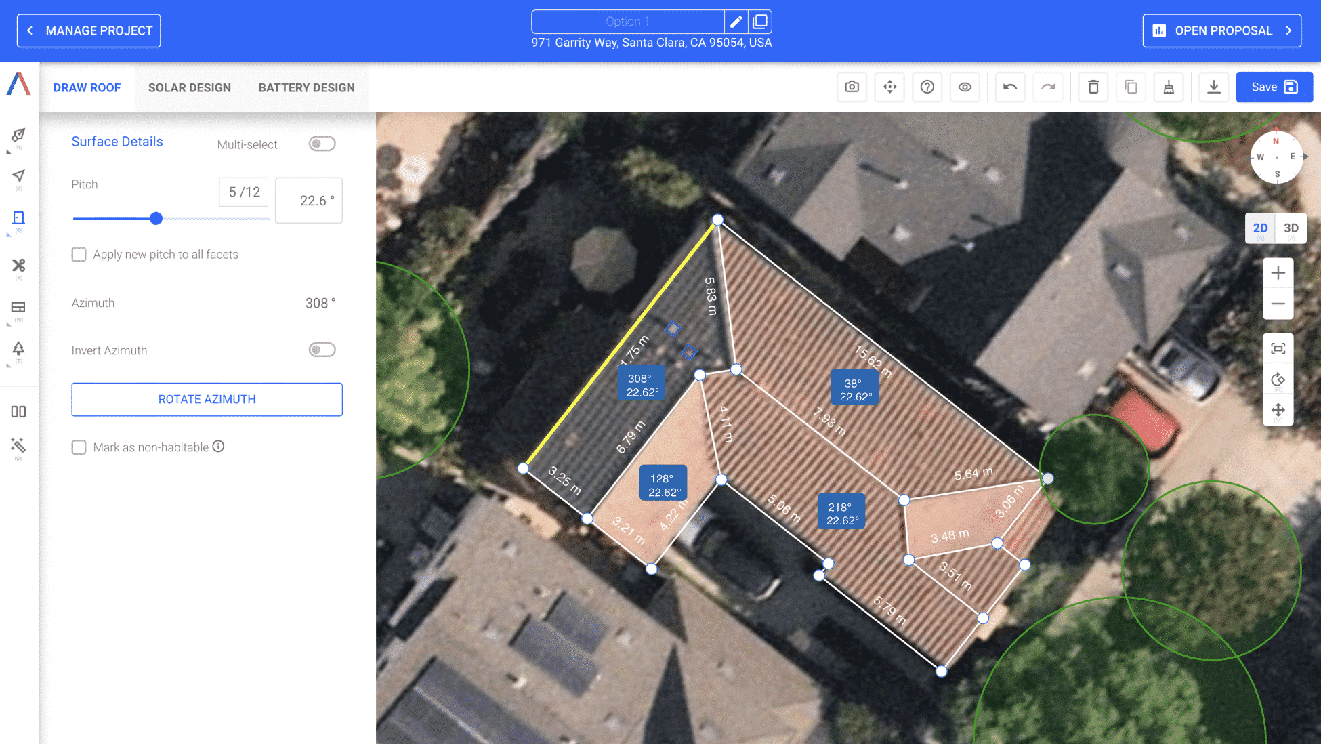Click the 5/12 pitch ratio field
The image size is (1321, 744).
[x=244, y=192]
